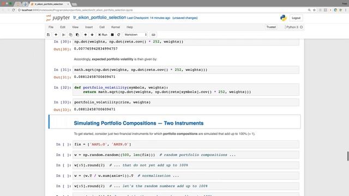Select cell w = np.random.random
The image size is (349, 196).
point(186,155)
